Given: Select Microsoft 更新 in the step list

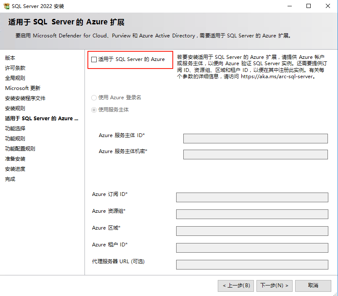Looking at the screenshot, I should click(23, 88).
